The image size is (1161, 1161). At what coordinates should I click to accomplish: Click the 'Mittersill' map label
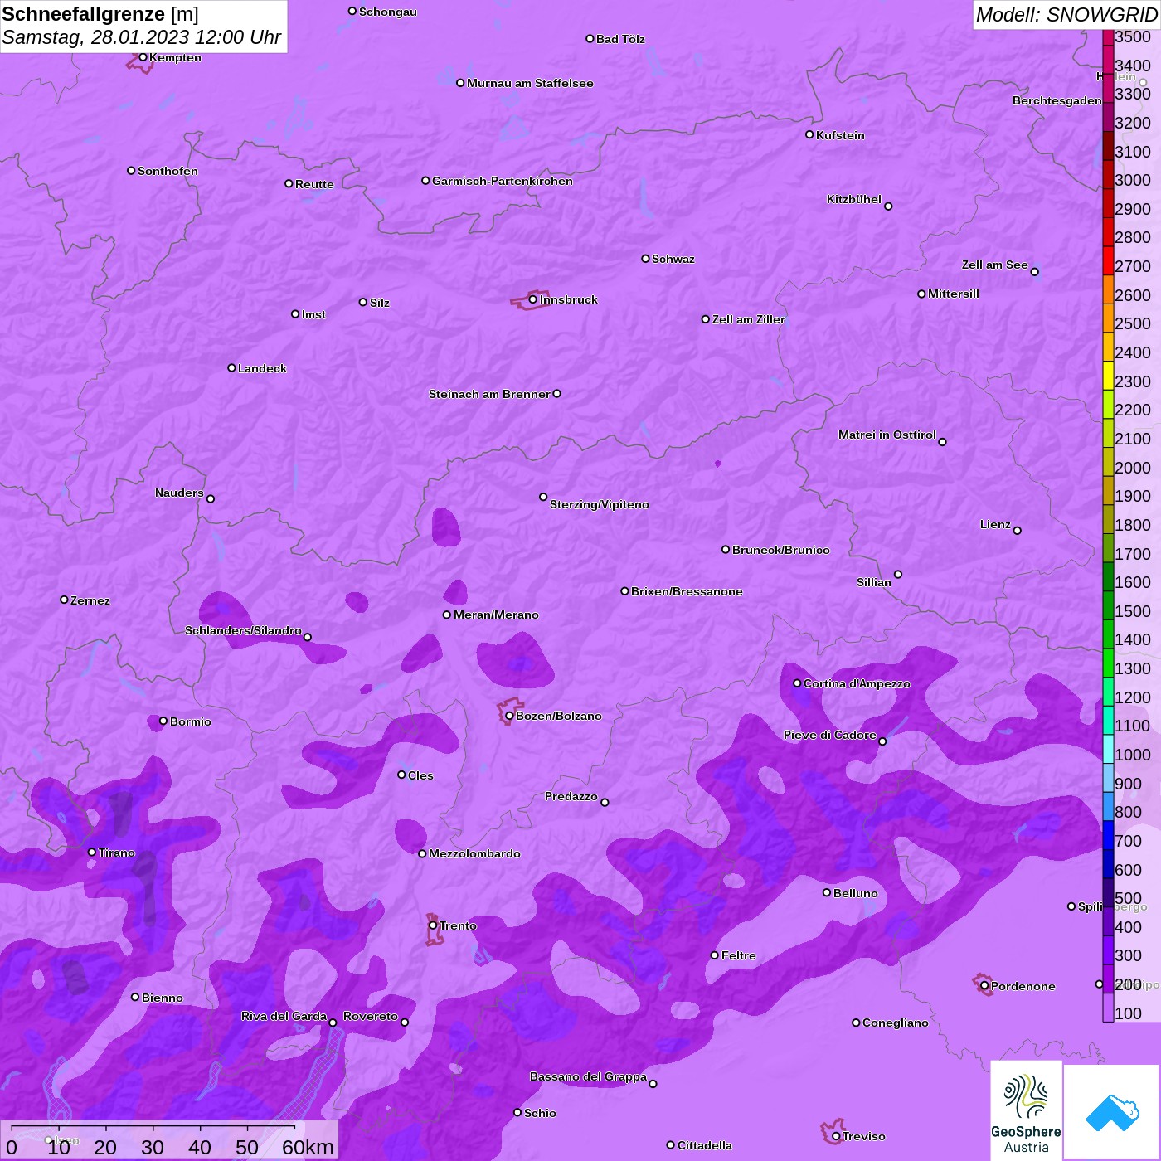tap(954, 294)
